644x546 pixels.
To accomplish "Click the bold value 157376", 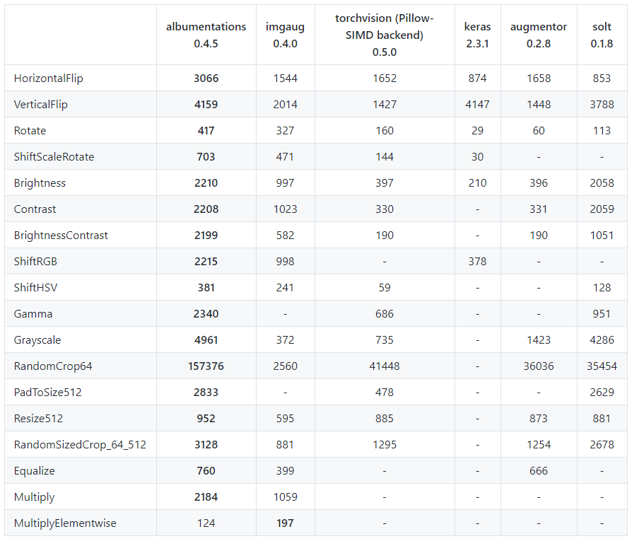I will click(206, 366).
